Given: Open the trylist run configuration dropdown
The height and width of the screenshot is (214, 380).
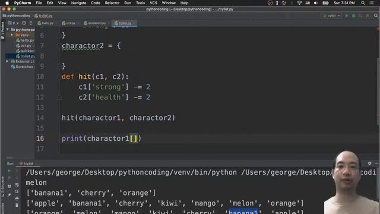Looking at the screenshot, I should (331, 16).
